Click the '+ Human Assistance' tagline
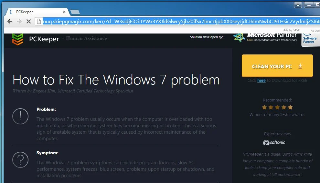Screen dimensions: 320x183 pyautogui.click(x=84, y=38)
